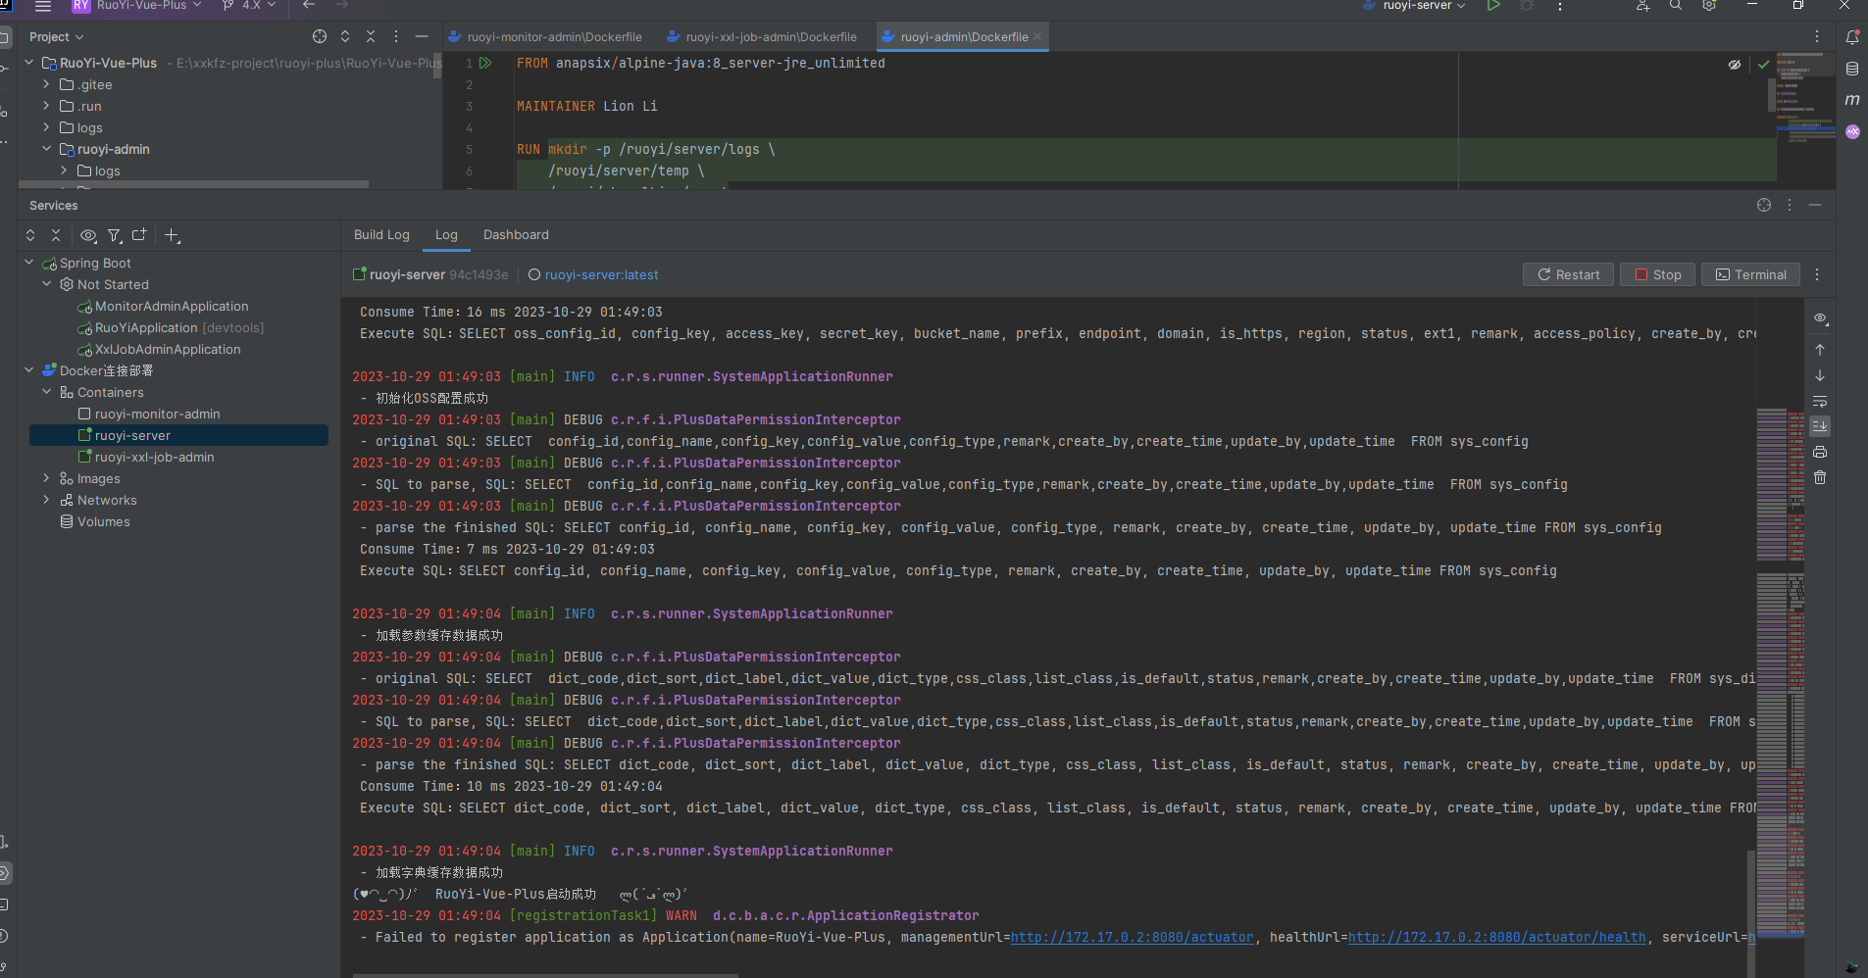The height and width of the screenshot is (978, 1868).
Task: Collapse the Containers node
Action: (47, 392)
